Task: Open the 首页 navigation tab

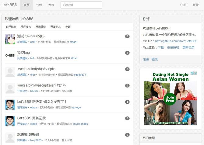Action: 26,5
